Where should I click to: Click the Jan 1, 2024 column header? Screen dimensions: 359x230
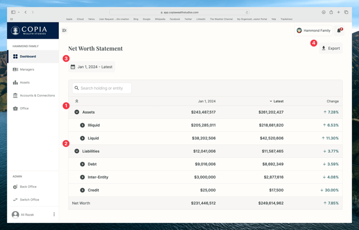(207, 101)
